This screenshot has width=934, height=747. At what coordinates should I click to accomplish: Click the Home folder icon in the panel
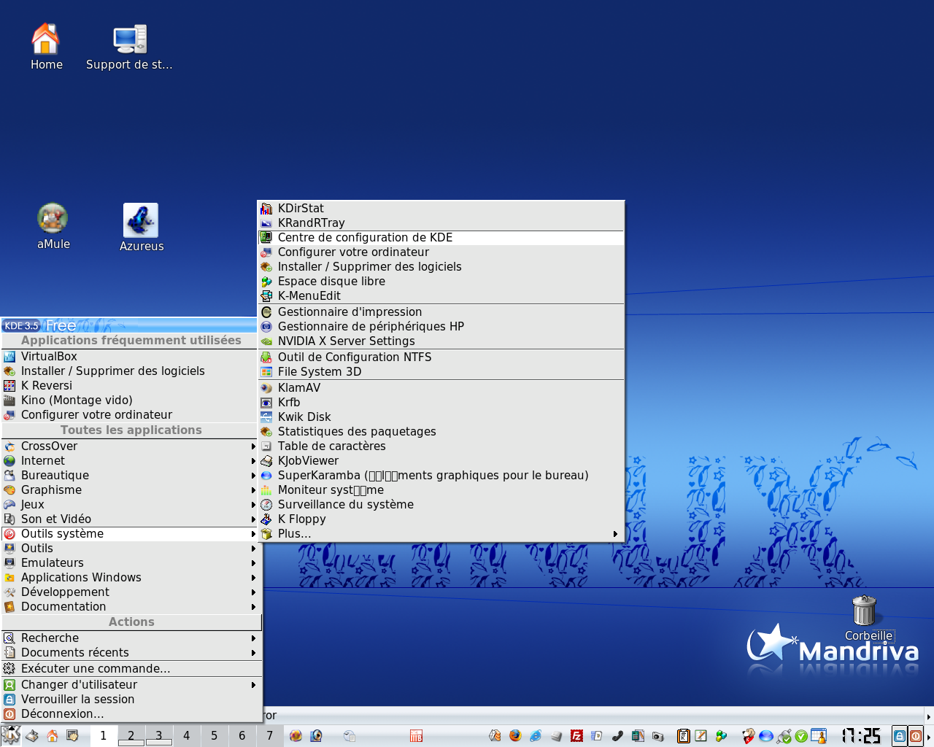pos(53,736)
